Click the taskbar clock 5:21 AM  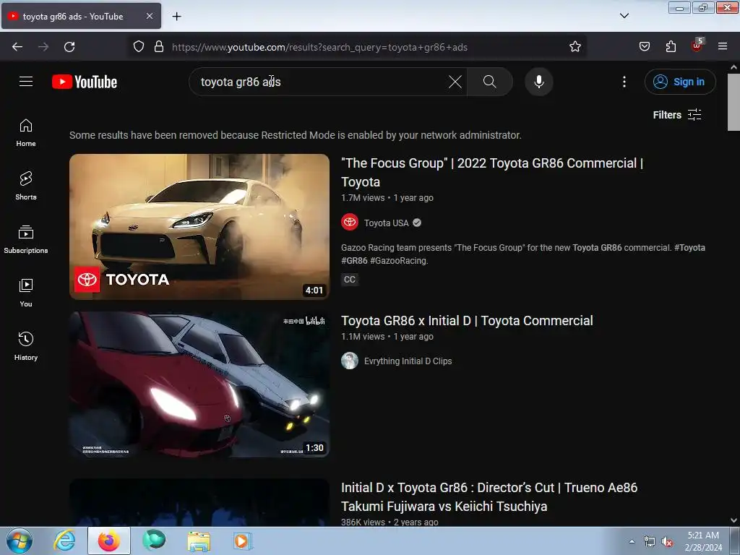coord(703,535)
